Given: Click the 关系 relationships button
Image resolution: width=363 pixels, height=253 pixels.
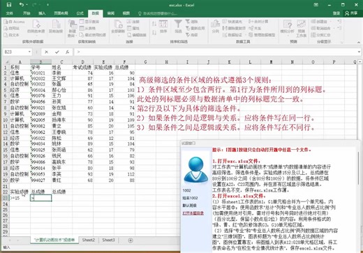Looking at the screenshot, I should click(x=255, y=28).
